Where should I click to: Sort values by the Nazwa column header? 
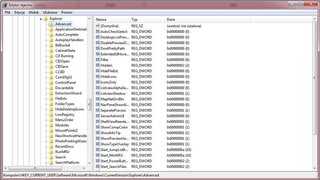[x=112, y=19]
